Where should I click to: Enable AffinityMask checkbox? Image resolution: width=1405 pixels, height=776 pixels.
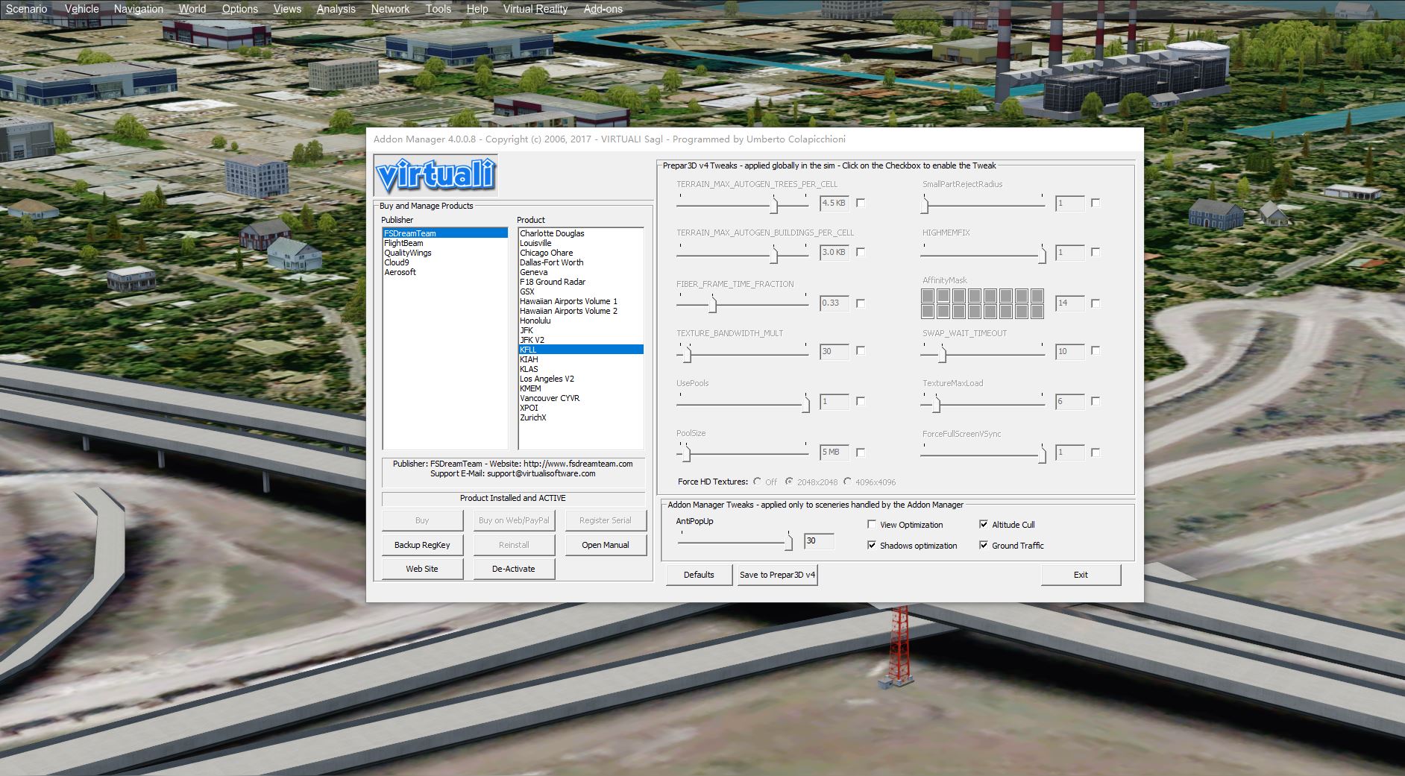[x=1096, y=303]
